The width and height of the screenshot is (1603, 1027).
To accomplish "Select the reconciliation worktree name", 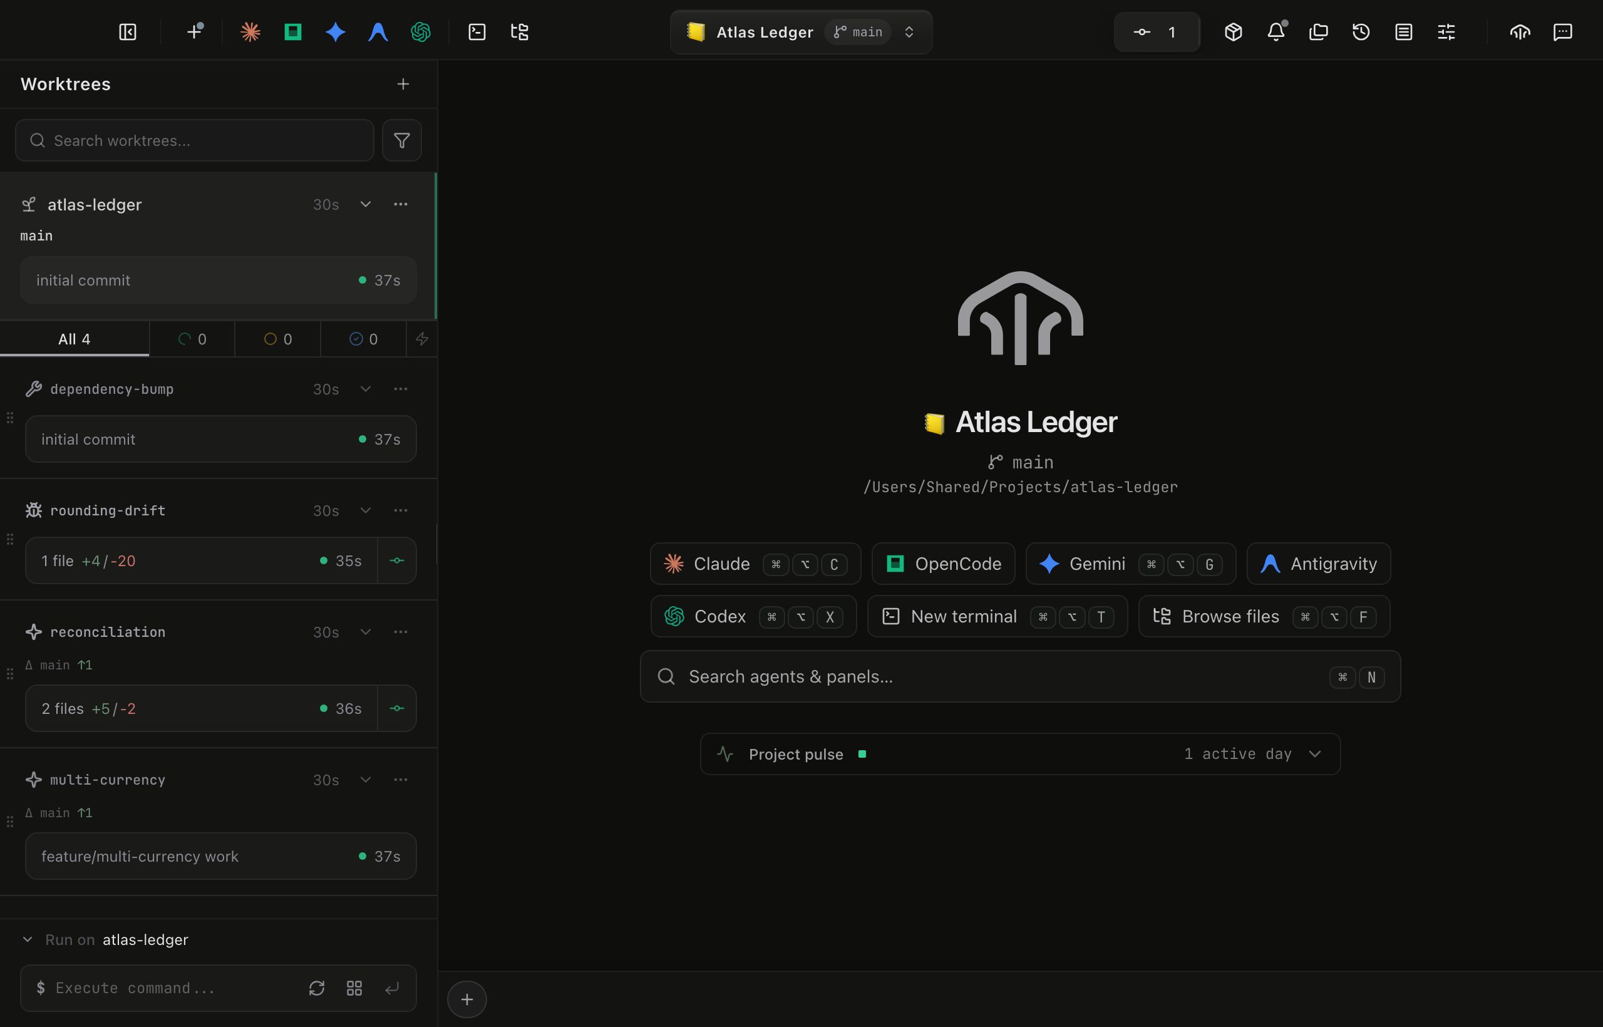I will click(x=108, y=631).
